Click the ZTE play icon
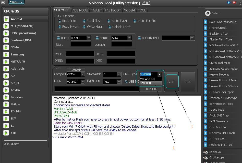The width and height of the screenshot is (242, 163). click(6, 133)
